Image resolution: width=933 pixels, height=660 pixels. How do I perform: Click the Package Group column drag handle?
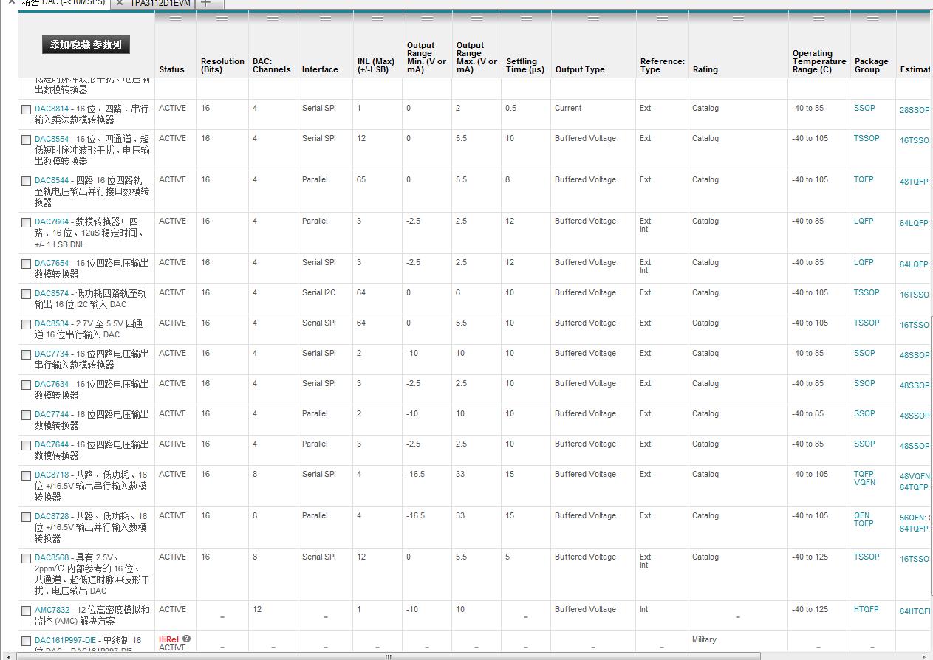pos(873,18)
